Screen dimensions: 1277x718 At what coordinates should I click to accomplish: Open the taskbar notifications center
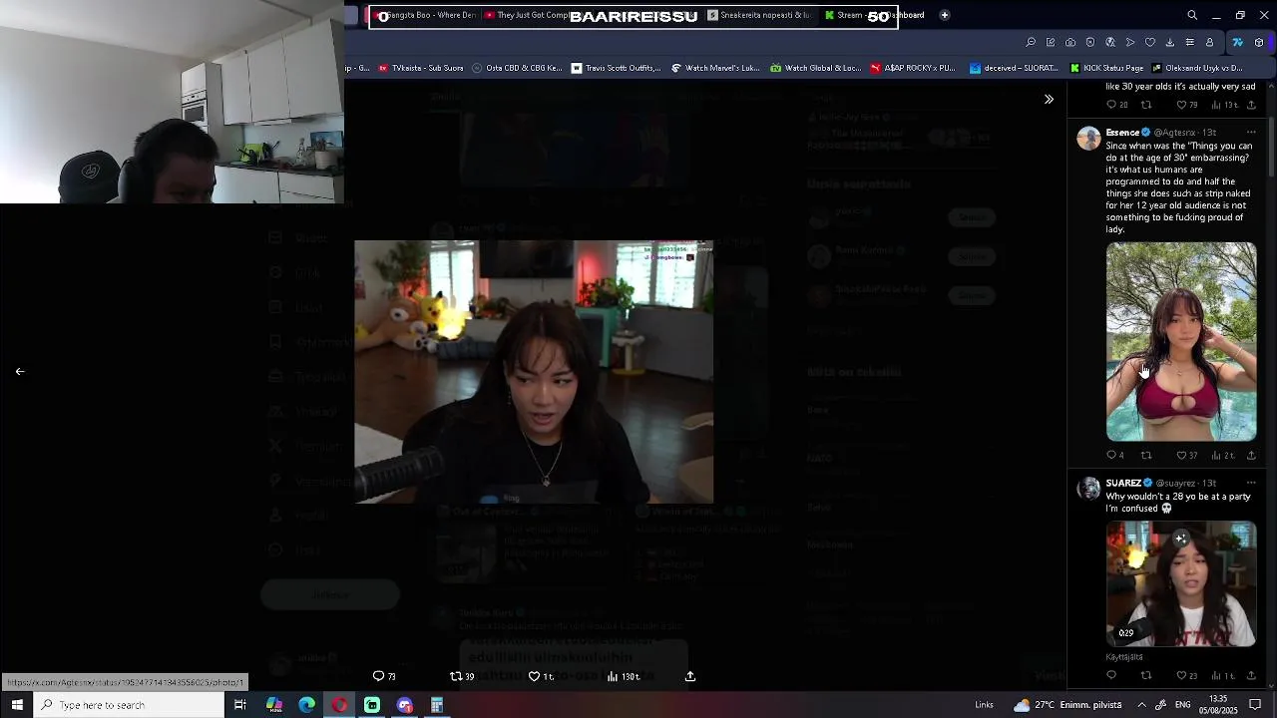1256,705
